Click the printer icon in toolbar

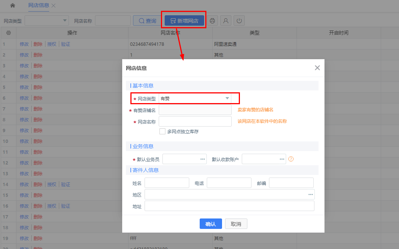(x=212, y=20)
